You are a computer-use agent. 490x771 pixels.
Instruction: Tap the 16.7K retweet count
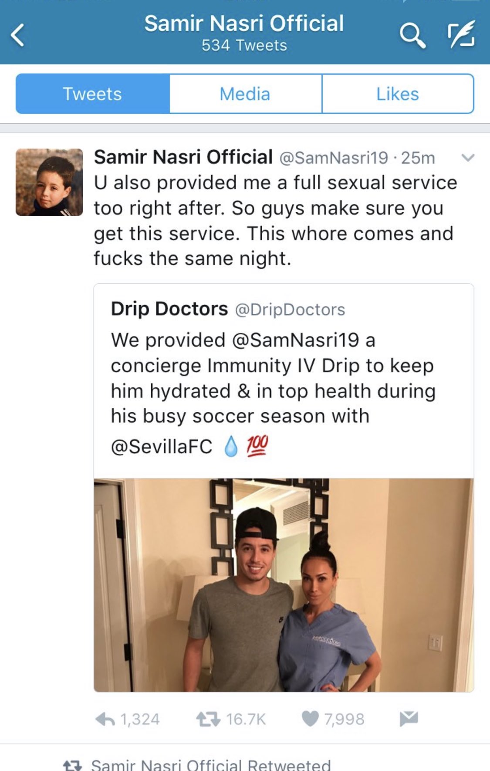tap(246, 719)
